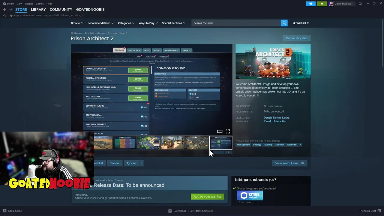The width and height of the screenshot is (384, 216).
Task: Click the Ignore button
Action: click(131, 163)
